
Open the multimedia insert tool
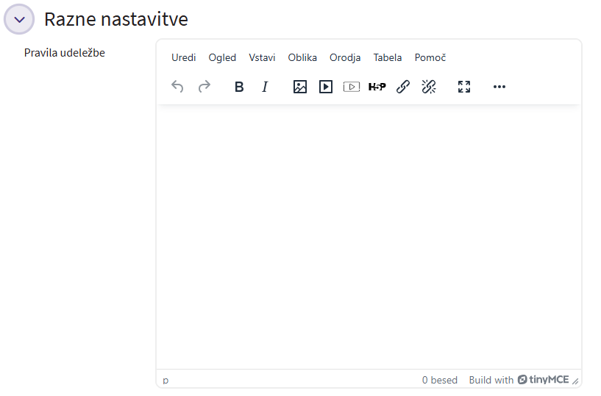326,87
